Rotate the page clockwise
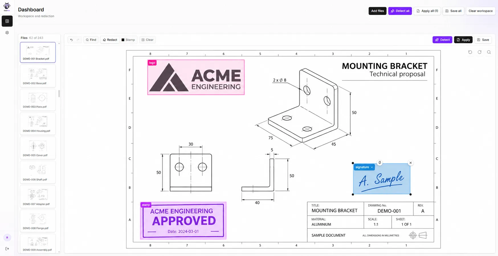 tap(479, 52)
